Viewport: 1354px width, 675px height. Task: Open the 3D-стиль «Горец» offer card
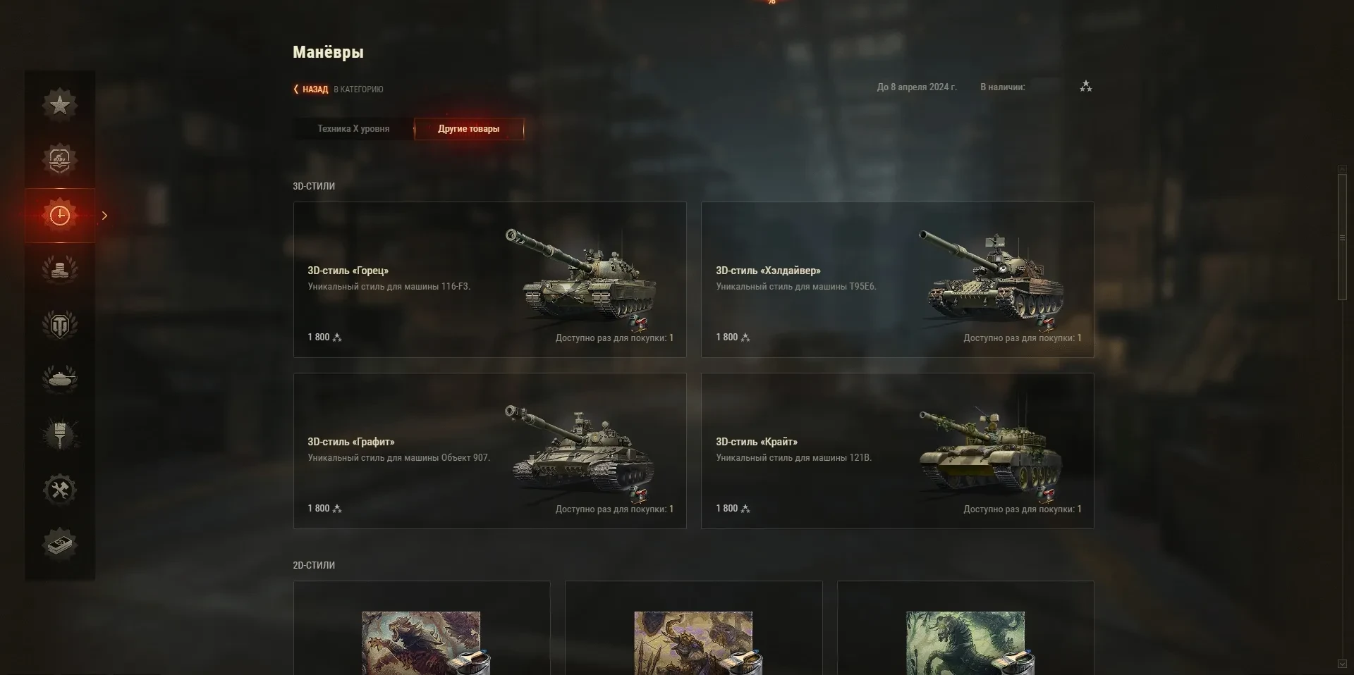pyautogui.click(x=490, y=280)
